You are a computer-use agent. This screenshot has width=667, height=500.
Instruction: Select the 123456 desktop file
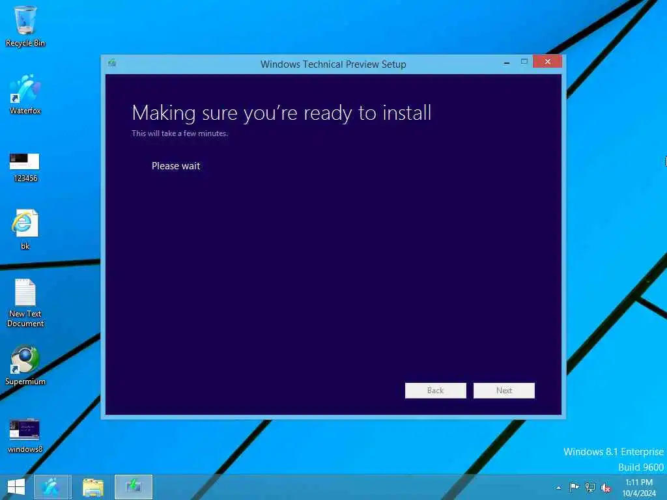tap(25, 167)
